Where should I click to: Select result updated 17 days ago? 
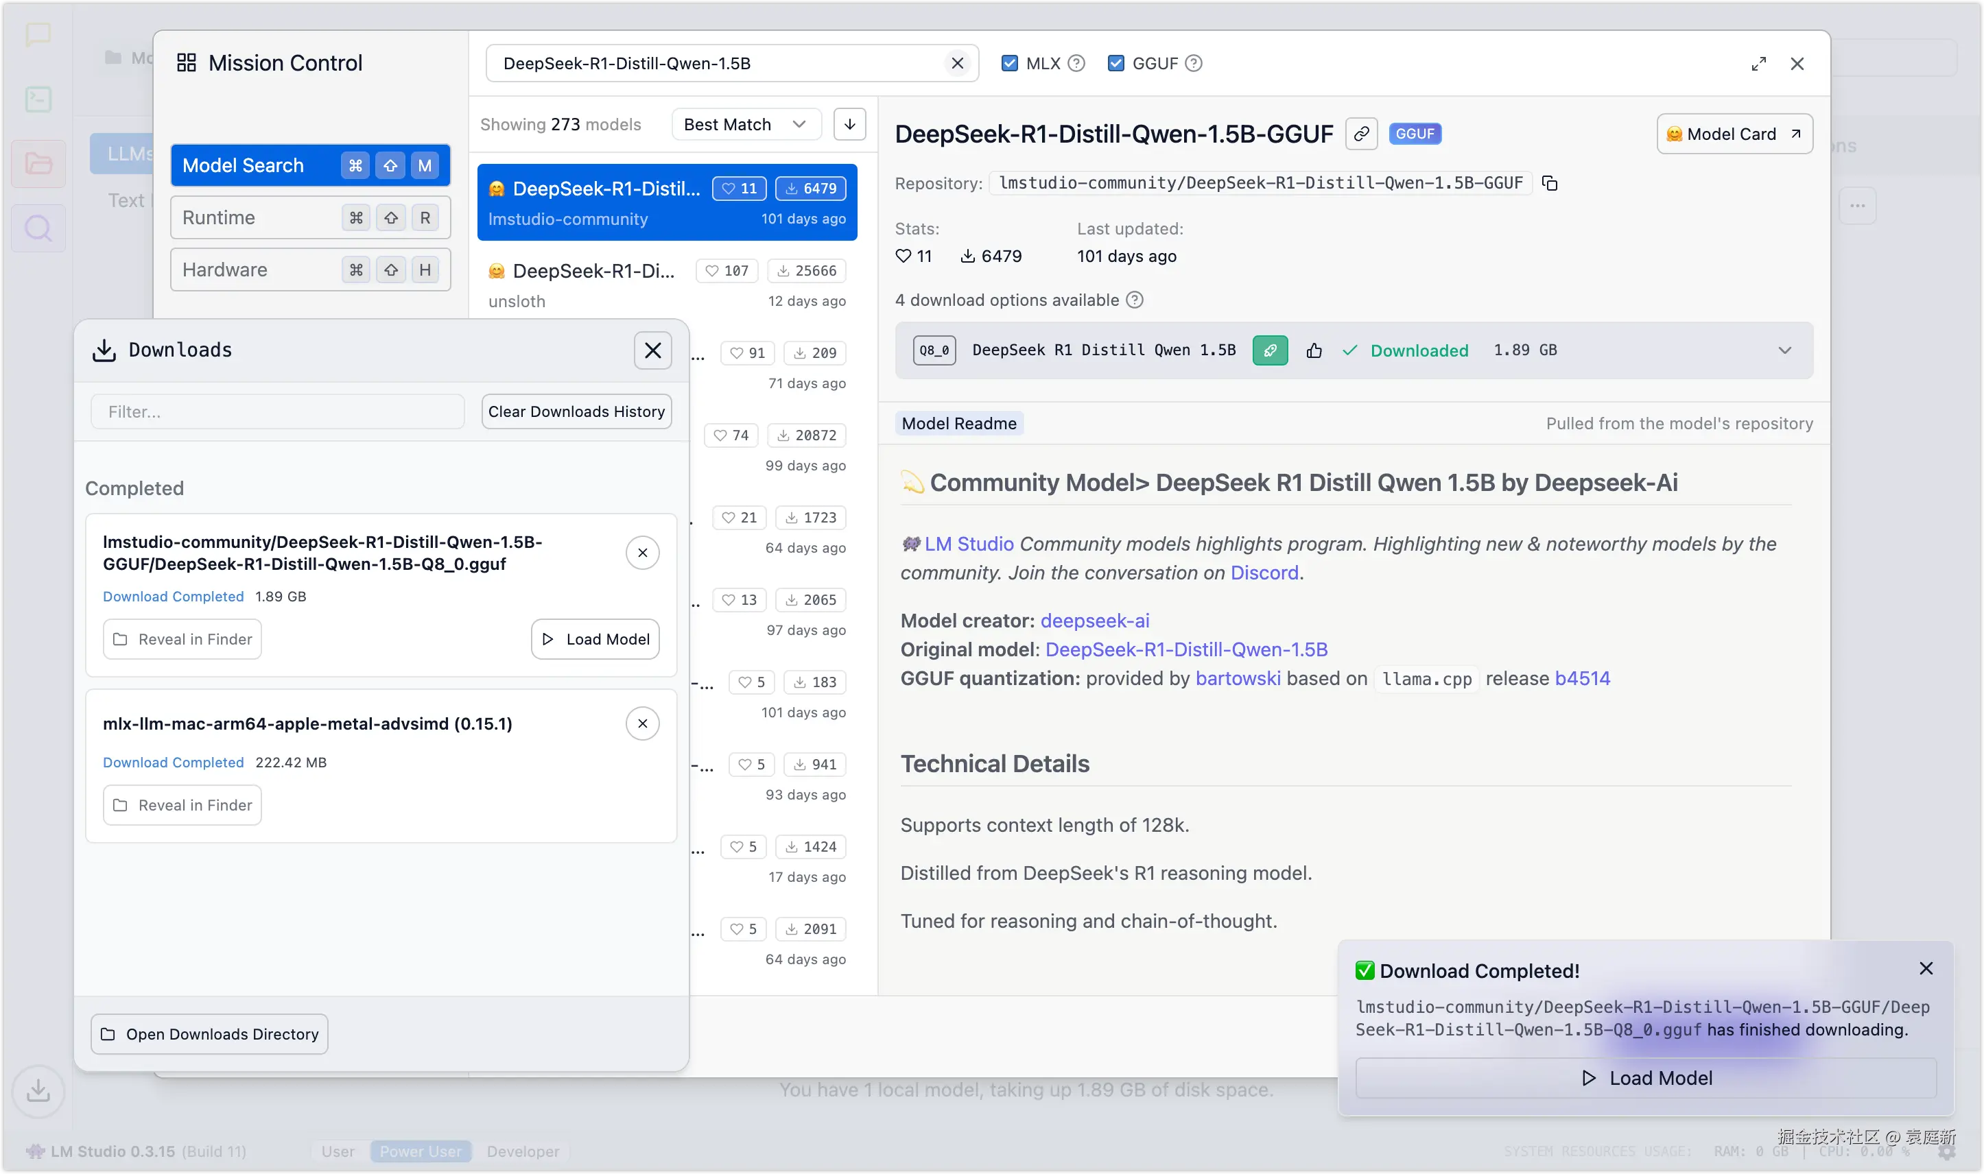[x=775, y=861]
